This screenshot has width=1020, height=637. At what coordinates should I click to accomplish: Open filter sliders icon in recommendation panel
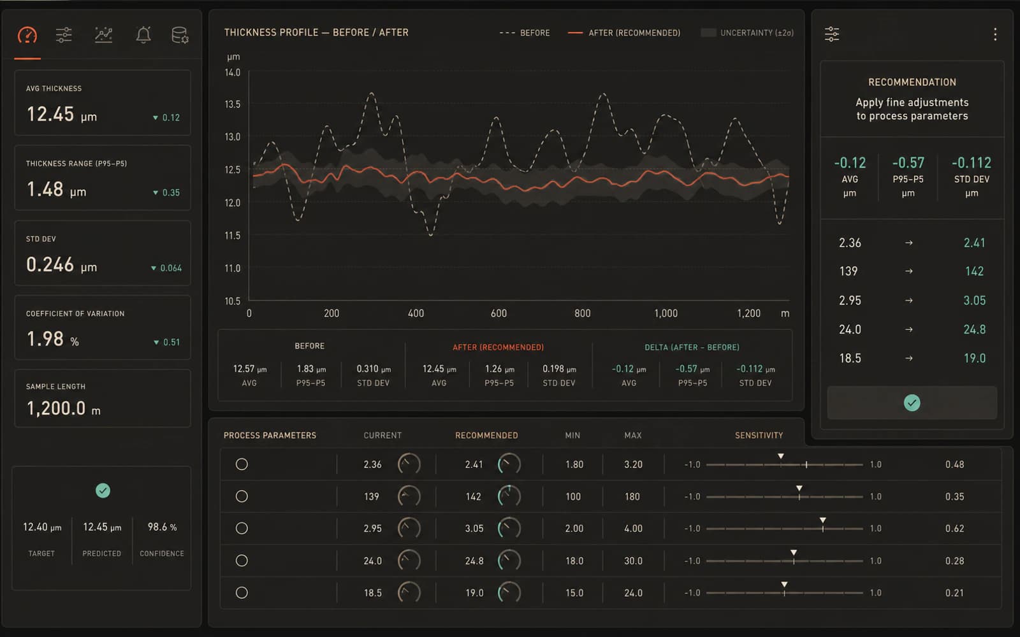[x=832, y=34]
